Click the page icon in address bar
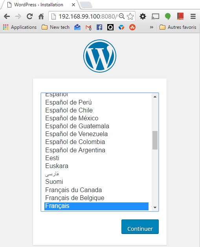The width and height of the screenshot is (200, 247). coord(54,17)
